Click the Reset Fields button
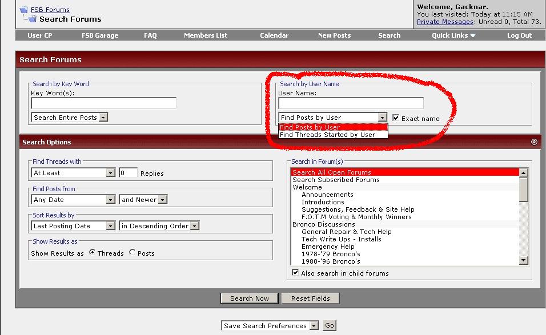Image resolution: width=546 pixels, height=335 pixels. [x=310, y=298]
